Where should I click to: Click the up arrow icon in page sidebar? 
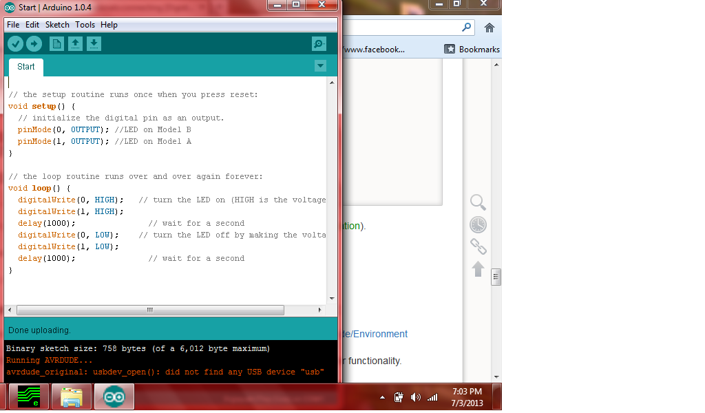[x=478, y=268]
